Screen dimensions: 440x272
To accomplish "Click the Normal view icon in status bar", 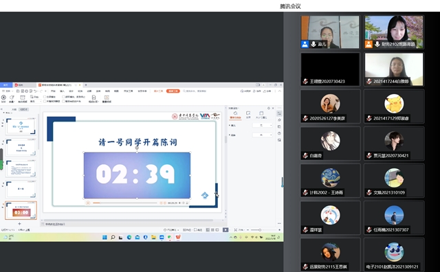I will (x=208, y=230).
